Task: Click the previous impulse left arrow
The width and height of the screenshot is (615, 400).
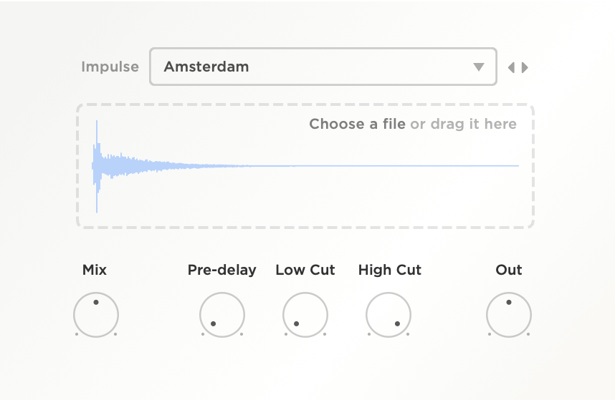Action: coord(511,68)
